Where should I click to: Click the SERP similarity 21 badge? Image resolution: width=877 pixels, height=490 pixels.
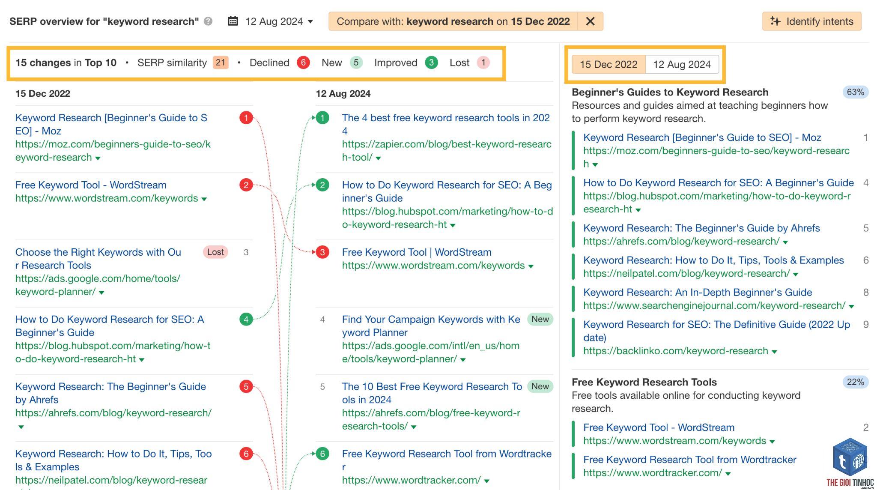(220, 63)
